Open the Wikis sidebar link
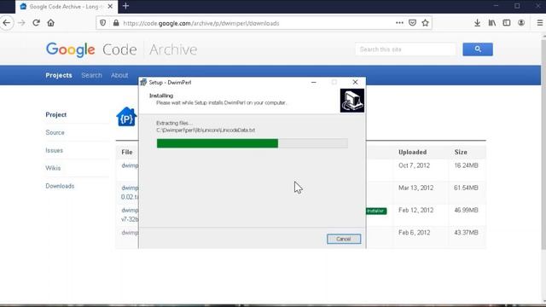Screen dimensions: 546x307 point(53,168)
